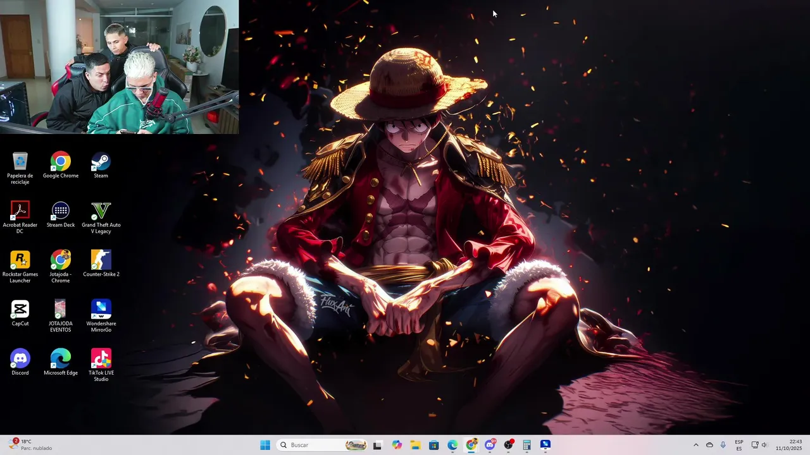Click the webcam overlay video thumbnail

(x=120, y=67)
